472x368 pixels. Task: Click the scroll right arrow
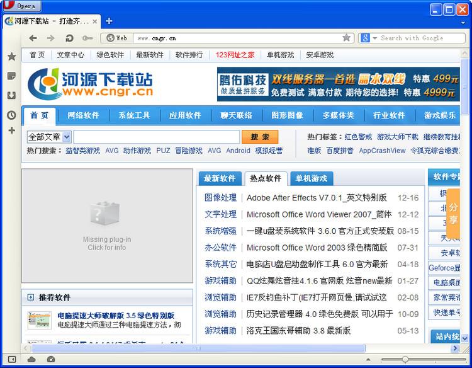pos(455,348)
